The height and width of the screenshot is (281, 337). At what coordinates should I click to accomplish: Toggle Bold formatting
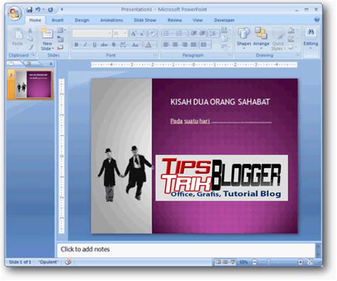76,45
